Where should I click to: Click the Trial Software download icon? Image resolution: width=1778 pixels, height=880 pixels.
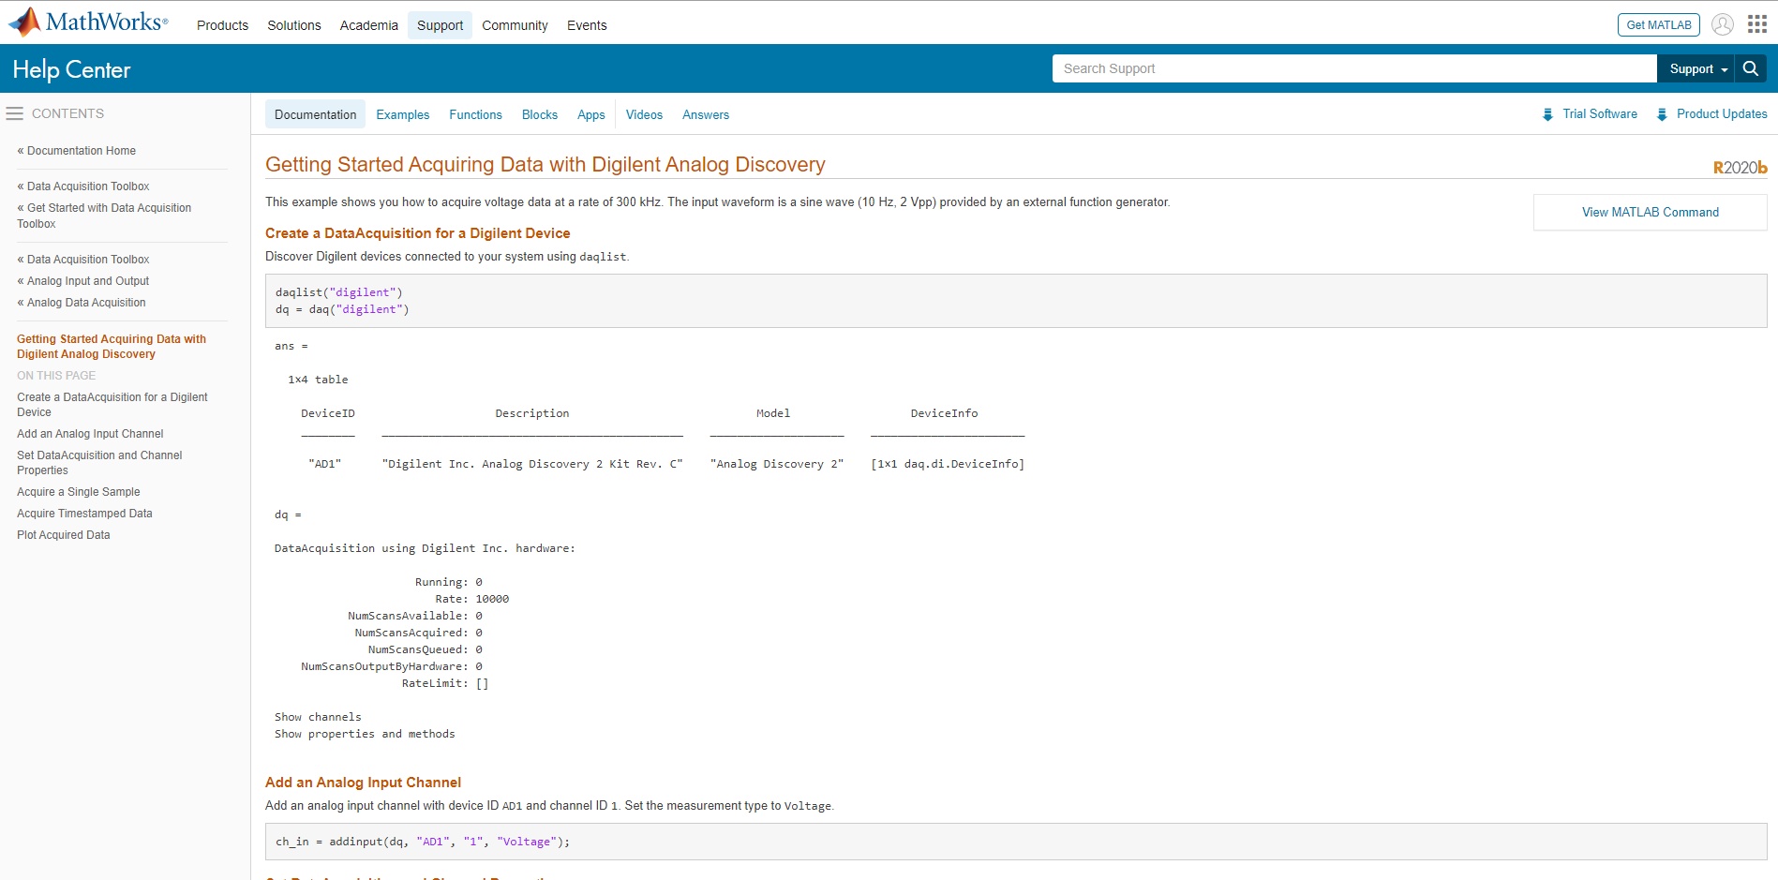click(1547, 114)
